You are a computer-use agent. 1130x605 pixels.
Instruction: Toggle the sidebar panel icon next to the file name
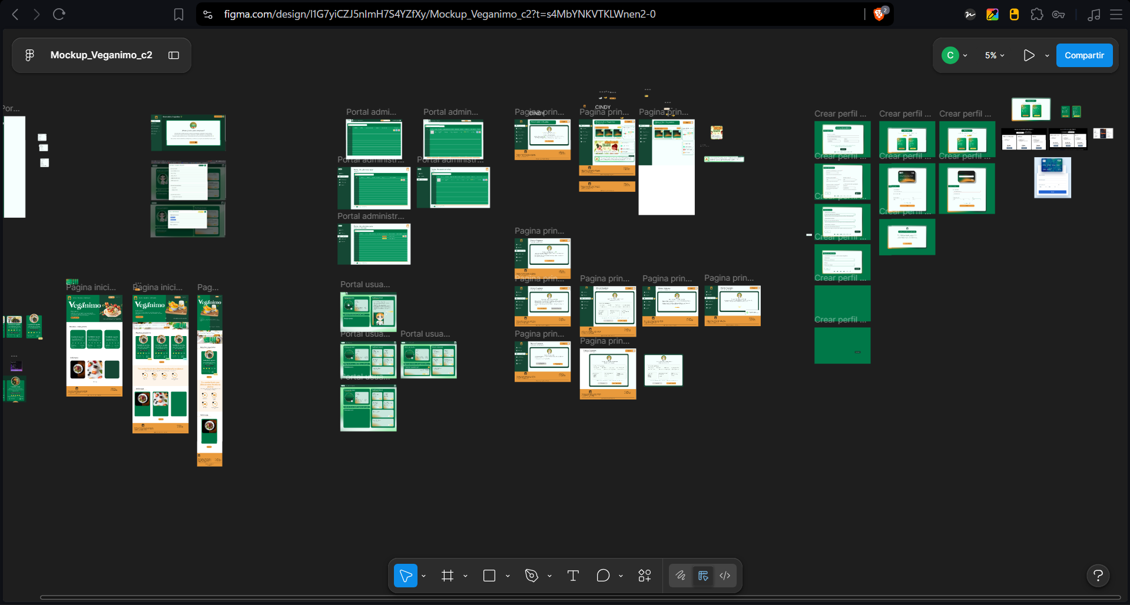[174, 55]
